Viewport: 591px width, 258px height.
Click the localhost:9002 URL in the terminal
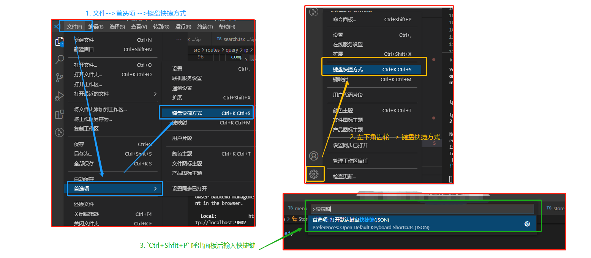[x=220, y=222]
